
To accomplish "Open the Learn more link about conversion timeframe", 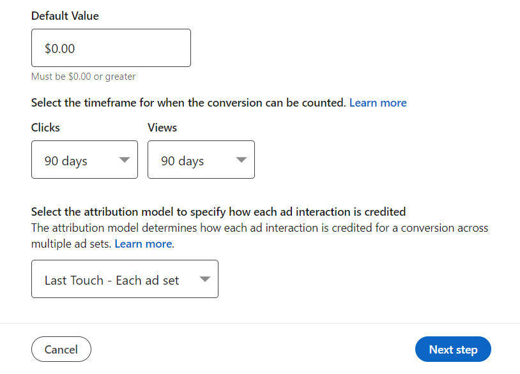I will (x=378, y=103).
